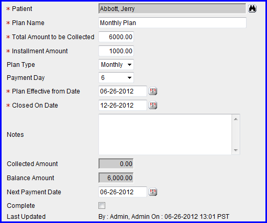Click the Patient name field
The height and width of the screenshot is (223, 267).
pyautogui.click(x=172, y=8)
